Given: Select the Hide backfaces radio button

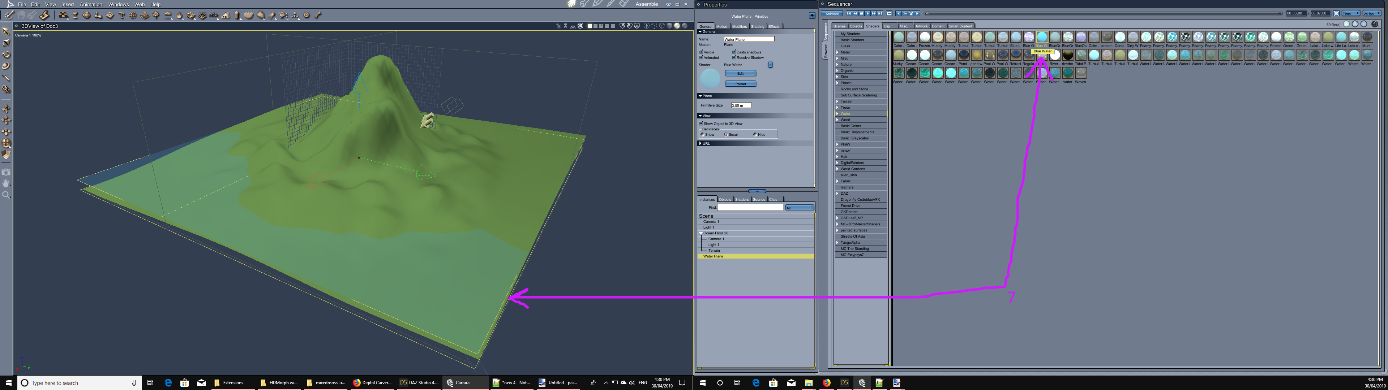Looking at the screenshot, I should point(755,134).
